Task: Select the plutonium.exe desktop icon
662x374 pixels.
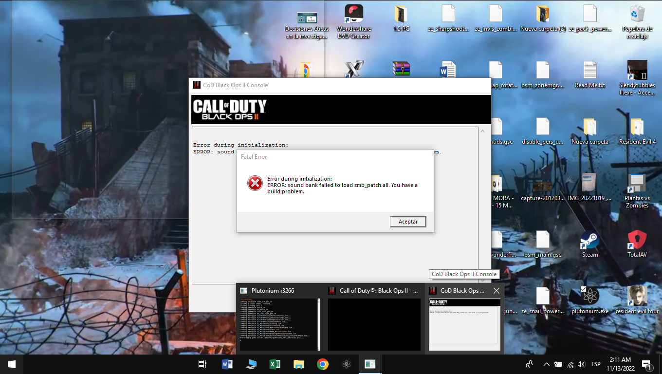Action: (590, 300)
